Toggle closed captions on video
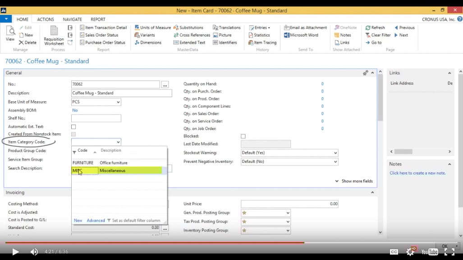463x260 pixels. coord(394,251)
